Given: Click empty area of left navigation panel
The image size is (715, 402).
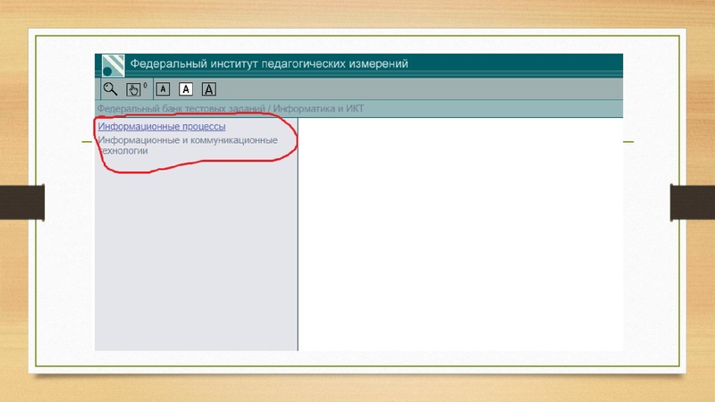Looking at the screenshot, I should (x=196, y=259).
